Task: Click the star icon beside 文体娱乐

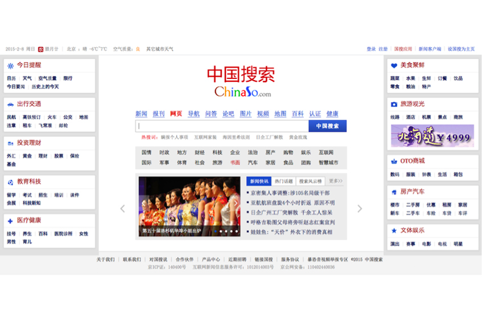Action: click(394, 231)
